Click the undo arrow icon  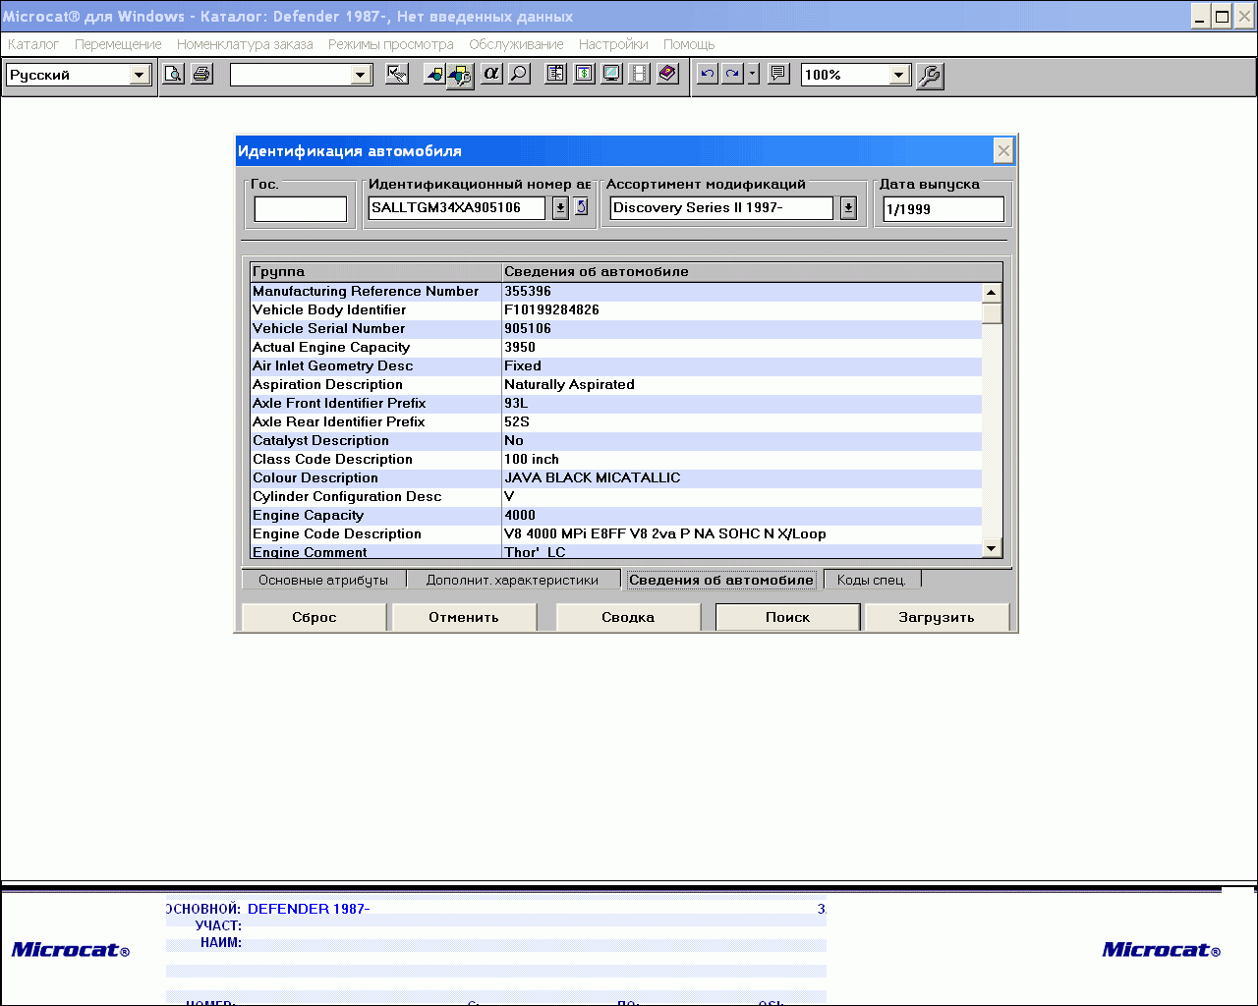pyautogui.click(x=707, y=74)
